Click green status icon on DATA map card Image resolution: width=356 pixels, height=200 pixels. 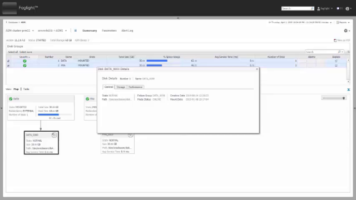(x=11, y=99)
